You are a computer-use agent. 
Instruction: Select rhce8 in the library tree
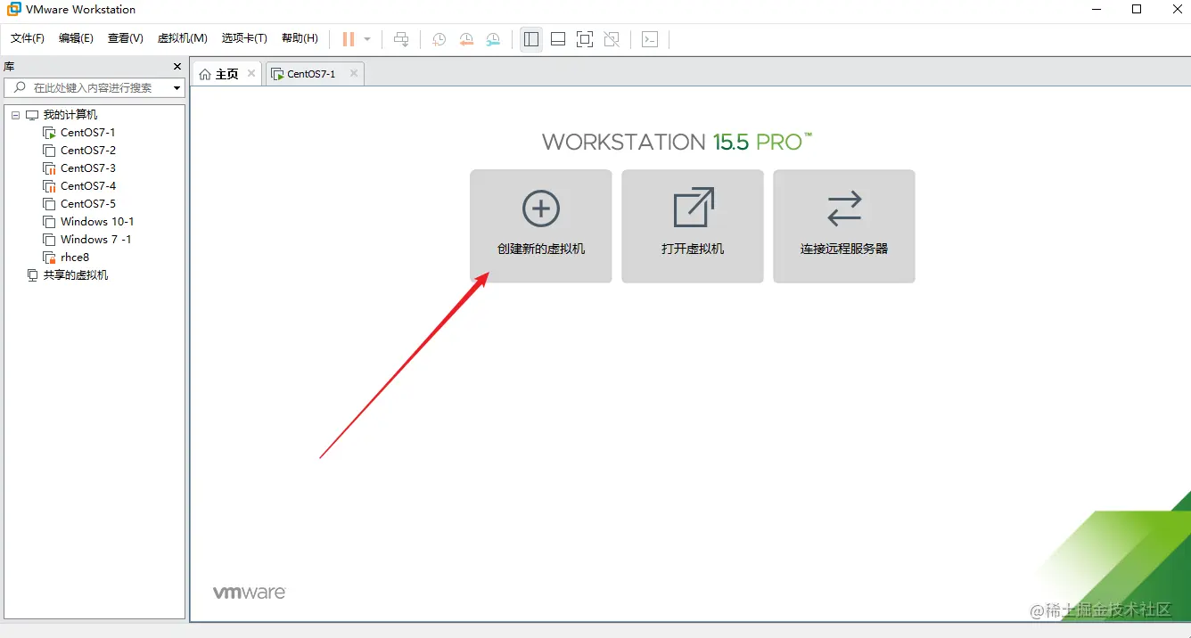(75, 258)
